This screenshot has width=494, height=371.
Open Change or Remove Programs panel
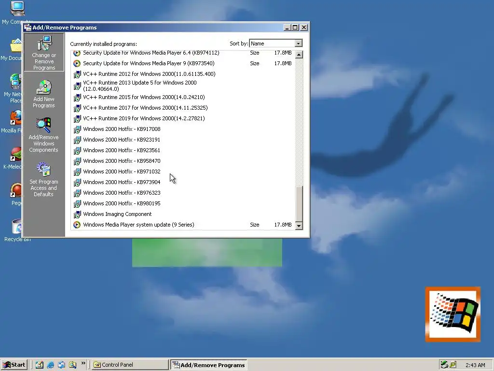44,52
